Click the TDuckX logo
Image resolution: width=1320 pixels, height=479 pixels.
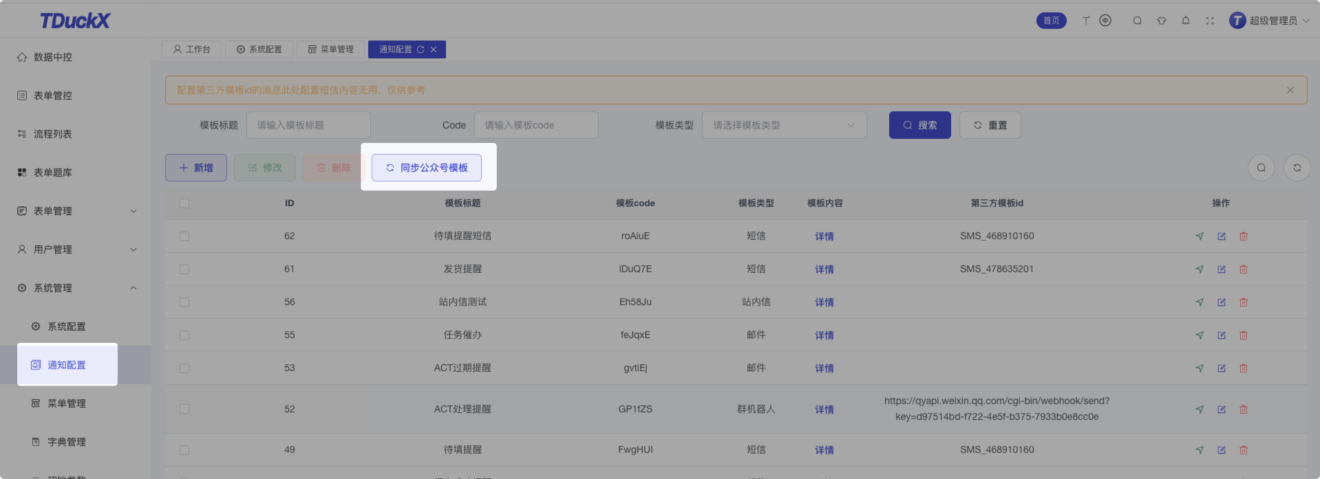pos(75,21)
